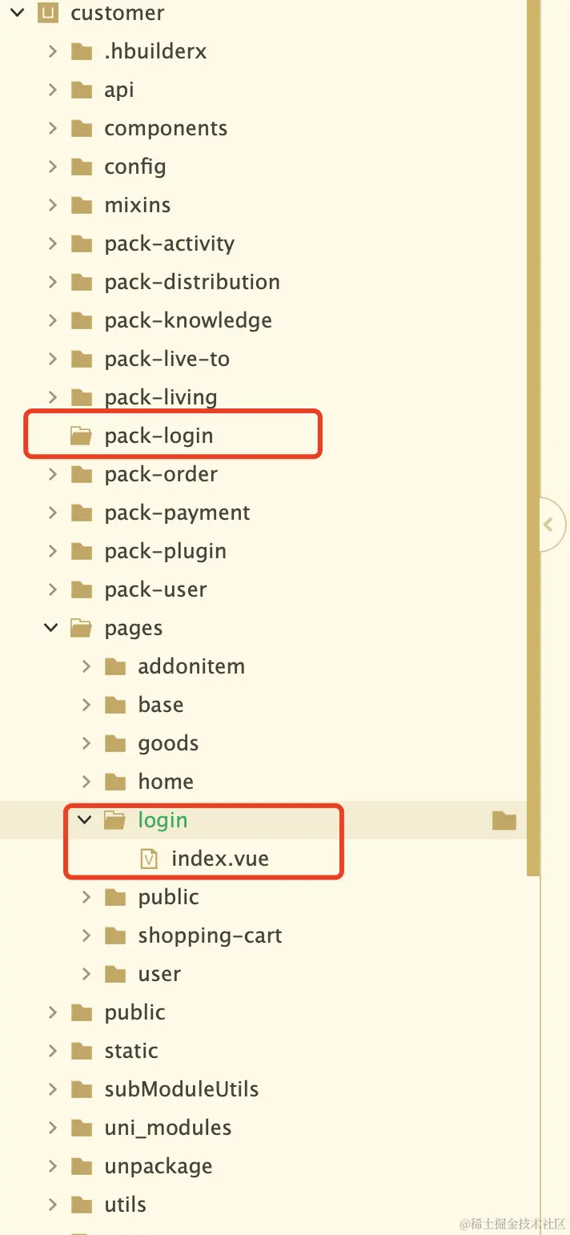Expand the components folder
This screenshot has height=1235, width=570.
coord(52,128)
